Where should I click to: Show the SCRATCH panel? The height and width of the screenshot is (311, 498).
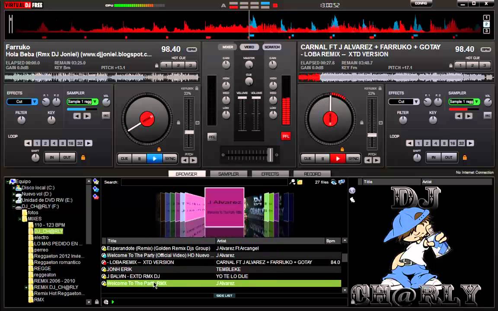coord(272,47)
